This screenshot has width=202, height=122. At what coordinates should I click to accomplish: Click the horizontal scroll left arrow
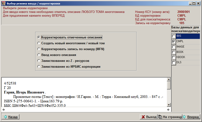pos(4,110)
